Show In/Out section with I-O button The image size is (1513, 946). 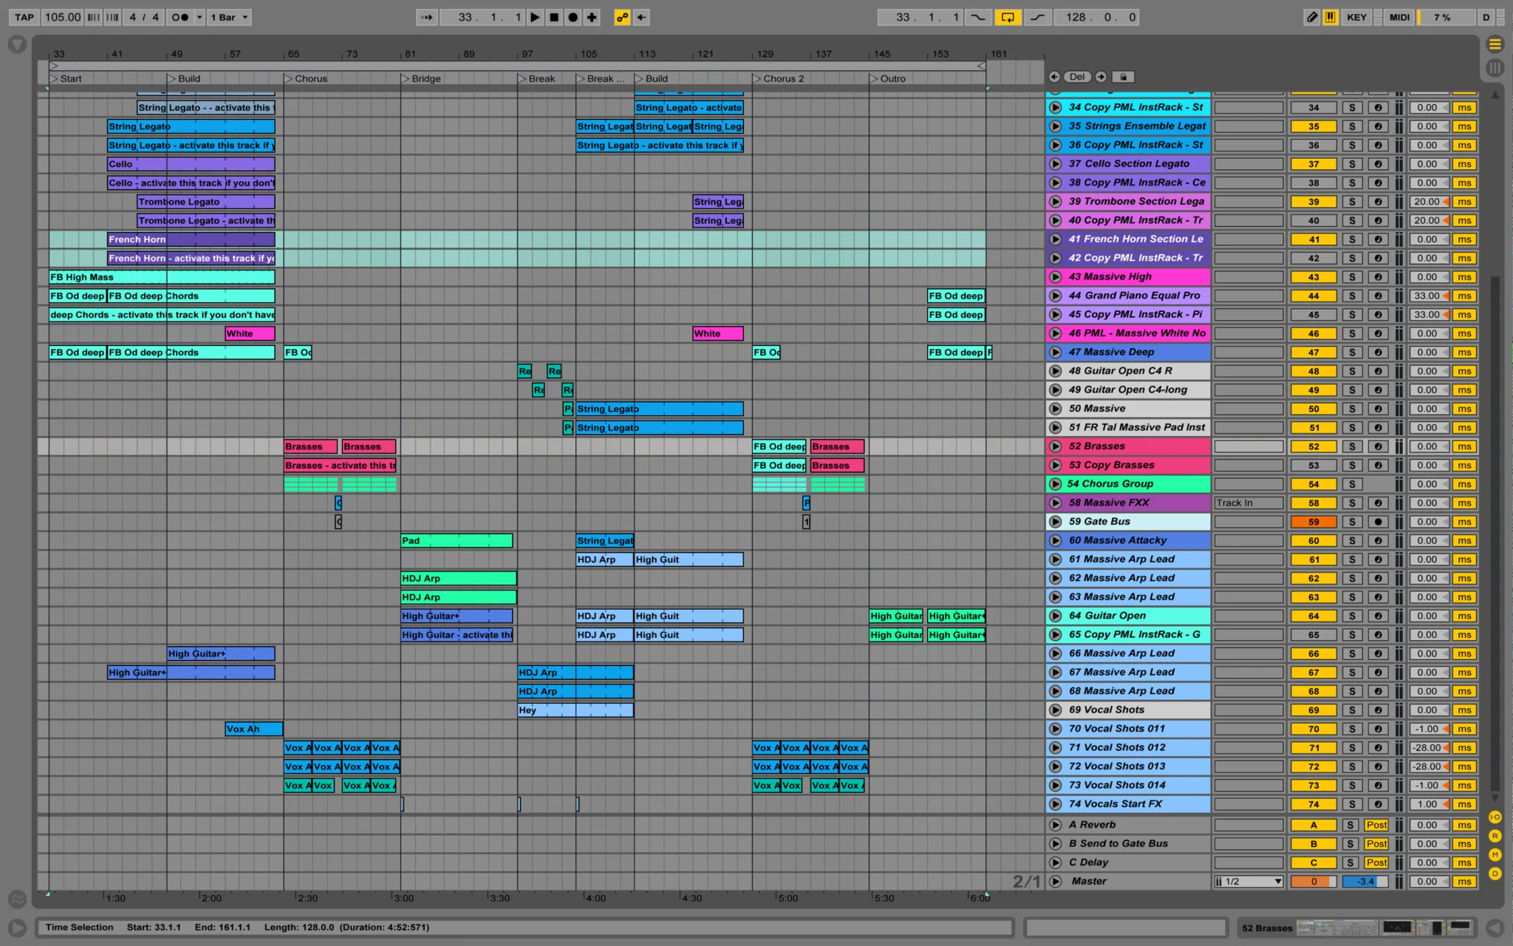click(x=1495, y=817)
